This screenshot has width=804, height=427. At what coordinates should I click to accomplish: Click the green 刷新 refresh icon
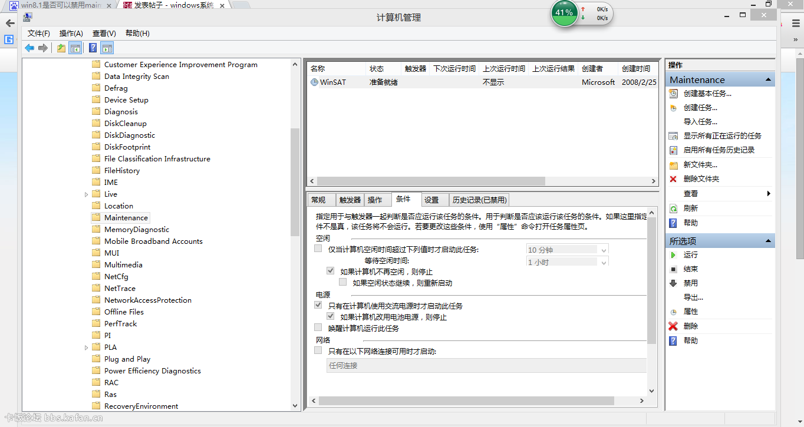click(673, 208)
